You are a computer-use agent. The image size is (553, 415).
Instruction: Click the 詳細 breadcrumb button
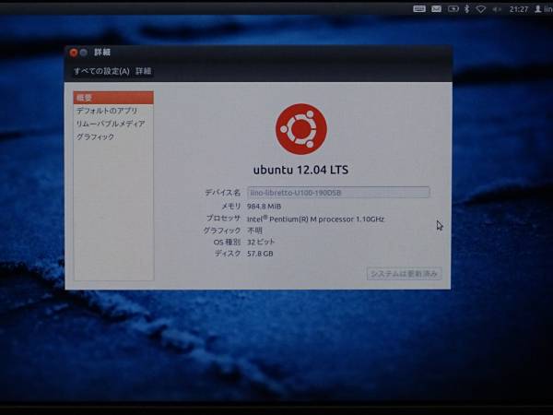point(144,71)
